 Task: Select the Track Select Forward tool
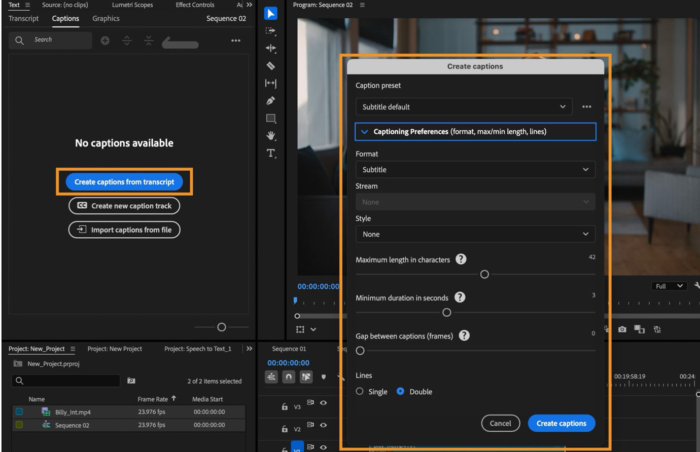coord(270,31)
